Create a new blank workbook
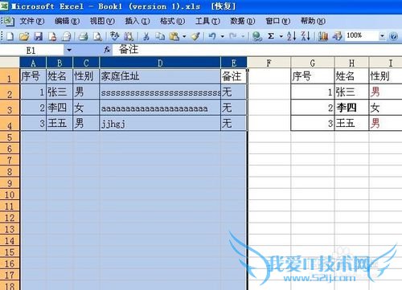Viewport: 402px width, 290px height. [x=10, y=36]
